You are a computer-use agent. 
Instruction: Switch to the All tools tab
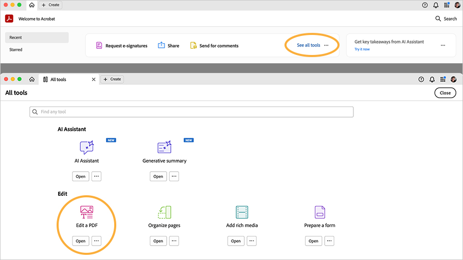(58, 79)
